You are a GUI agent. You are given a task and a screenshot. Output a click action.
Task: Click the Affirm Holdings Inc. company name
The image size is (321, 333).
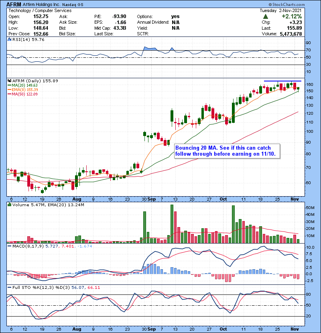click(x=41, y=4)
